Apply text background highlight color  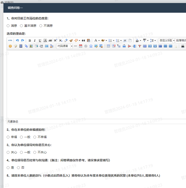(x=103, y=40)
